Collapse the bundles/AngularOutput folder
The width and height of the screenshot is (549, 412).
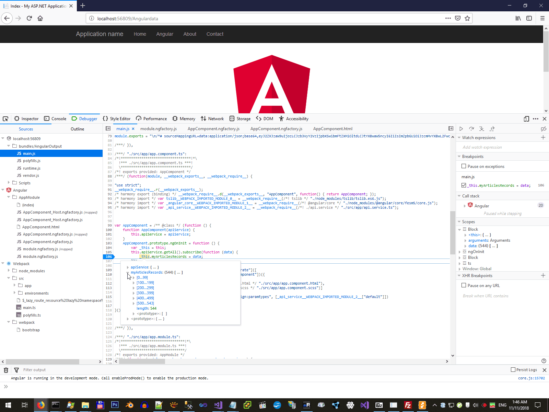[x=9, y=146]
